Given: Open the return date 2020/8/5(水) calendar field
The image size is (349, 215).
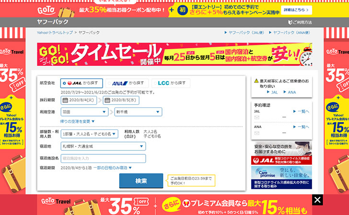Looking at the screenshot, I should point(121,100).
